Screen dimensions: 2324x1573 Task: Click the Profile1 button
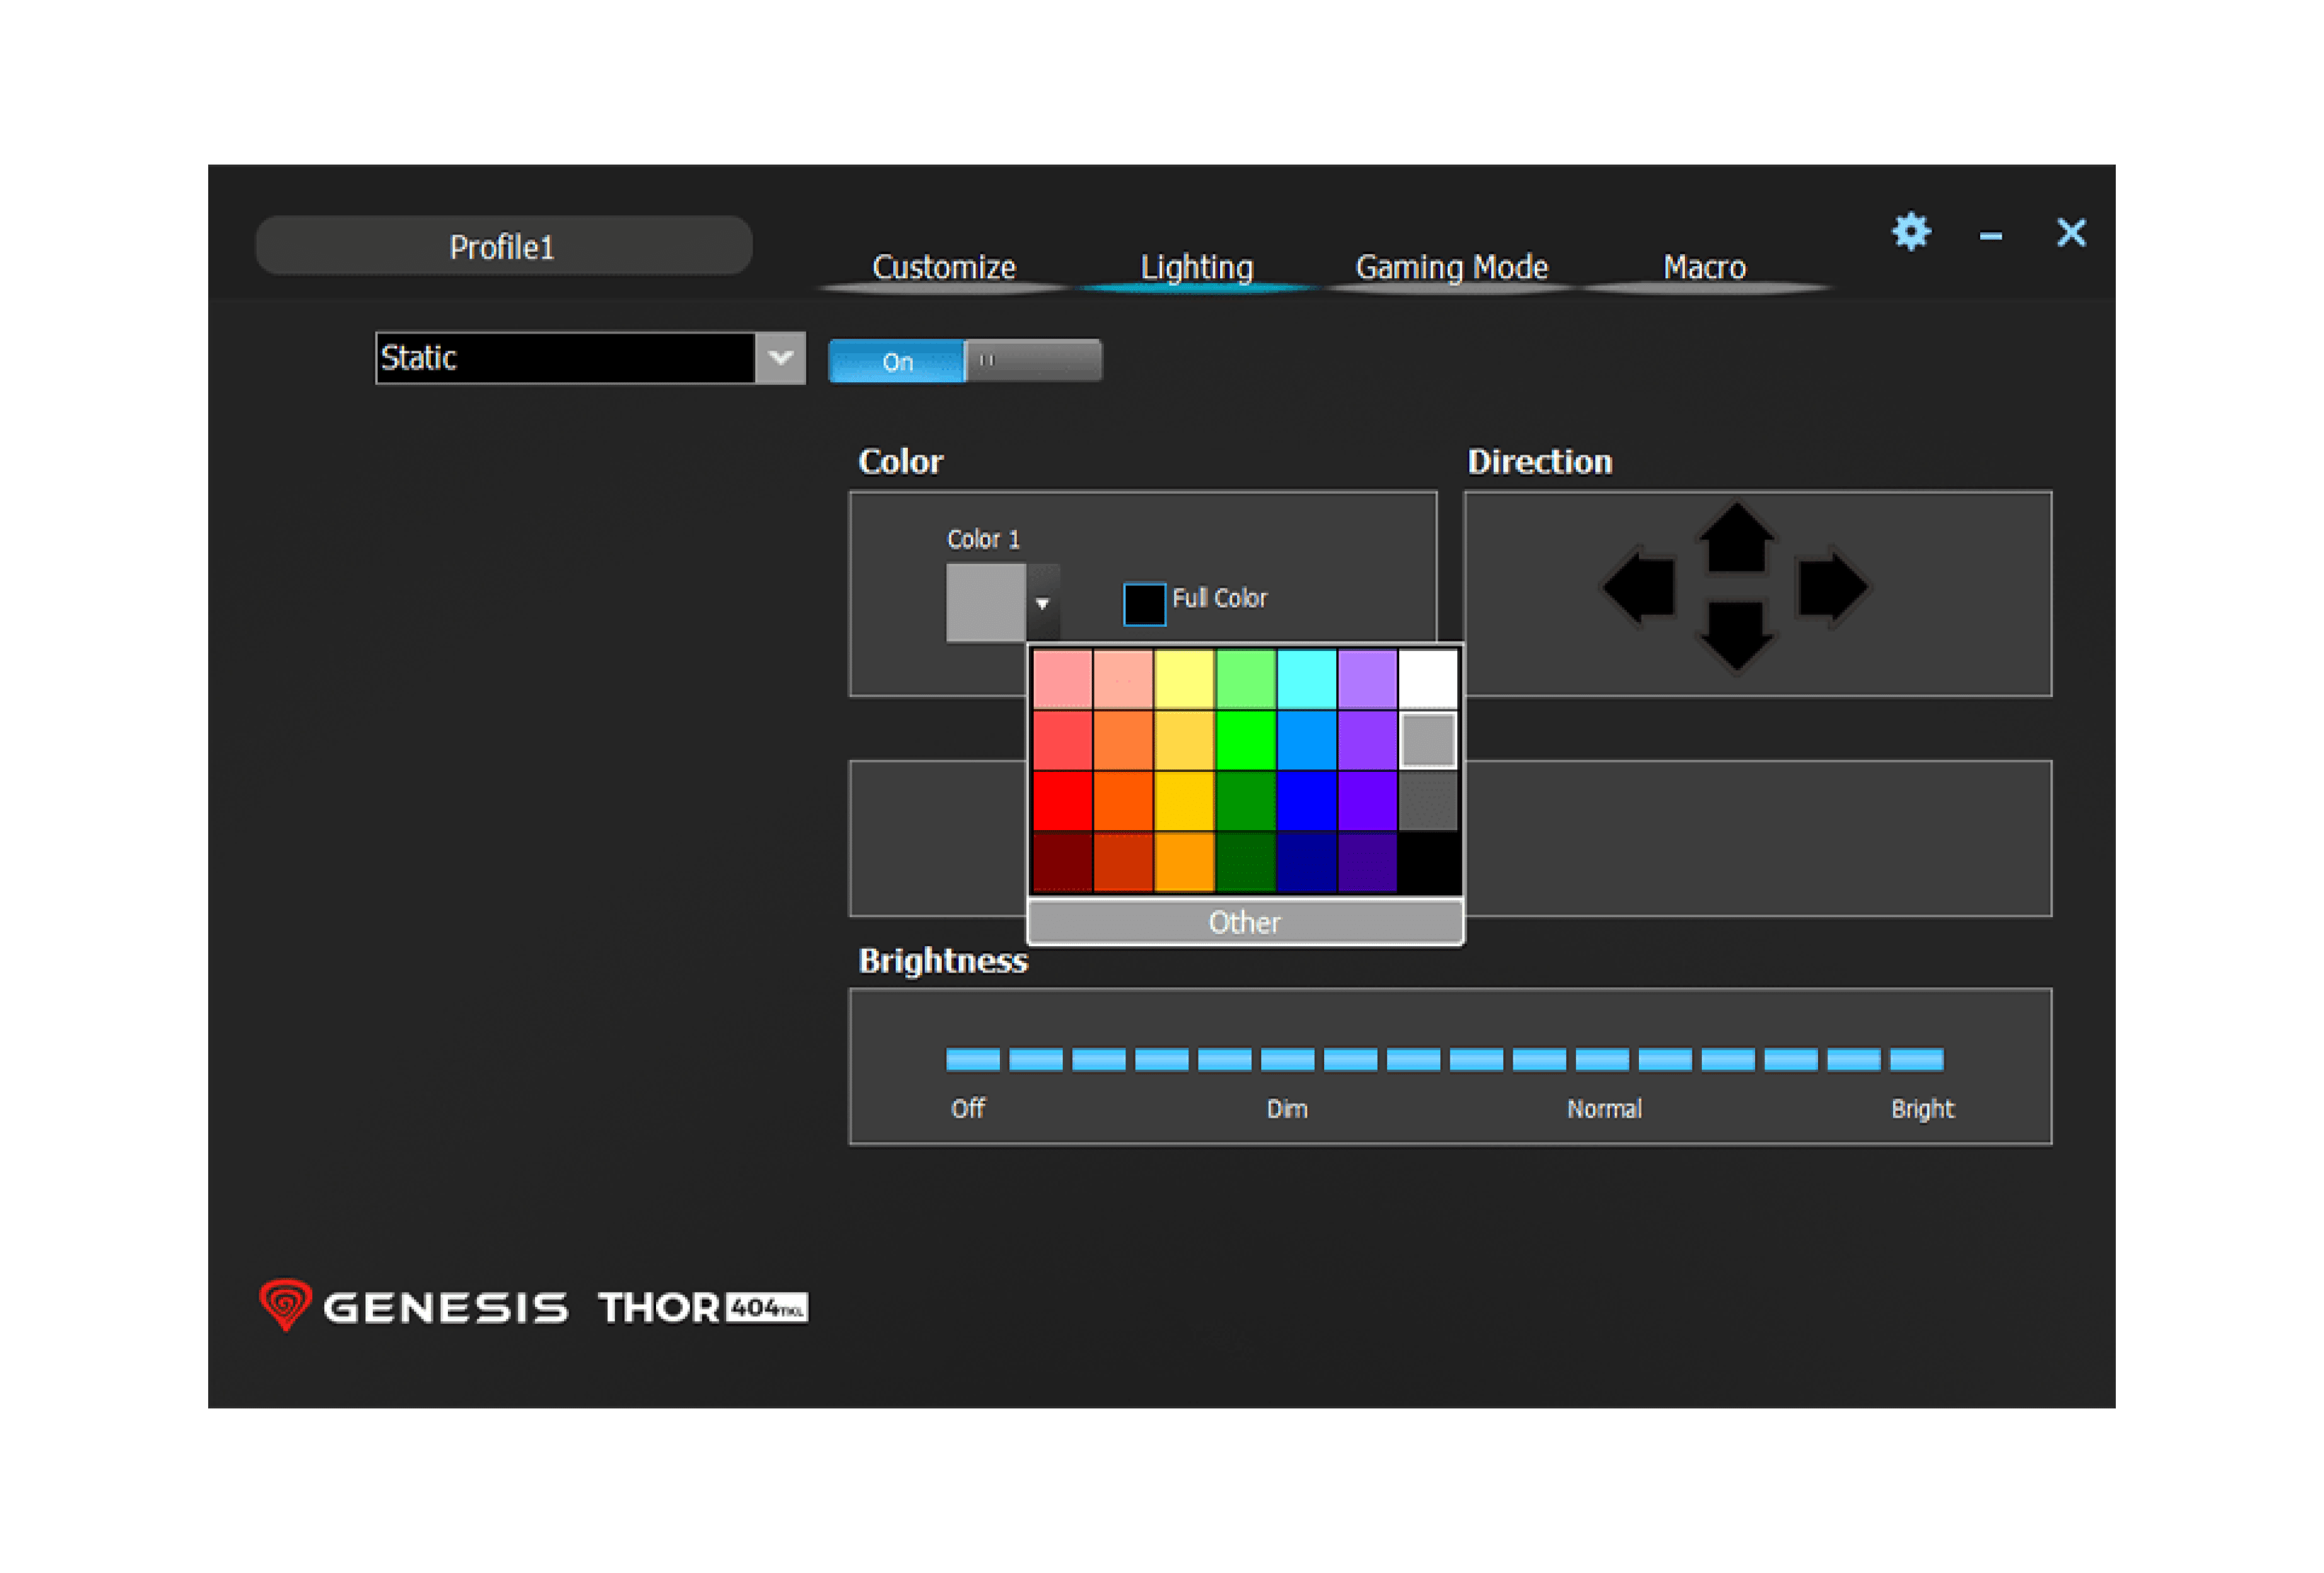coord(502,245)
